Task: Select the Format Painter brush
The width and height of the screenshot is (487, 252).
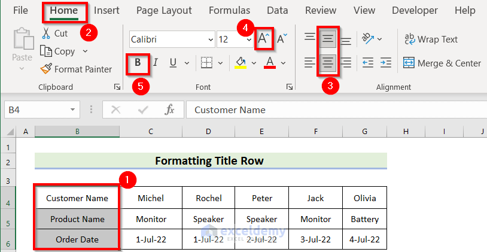Action: (x=45, y=69)
